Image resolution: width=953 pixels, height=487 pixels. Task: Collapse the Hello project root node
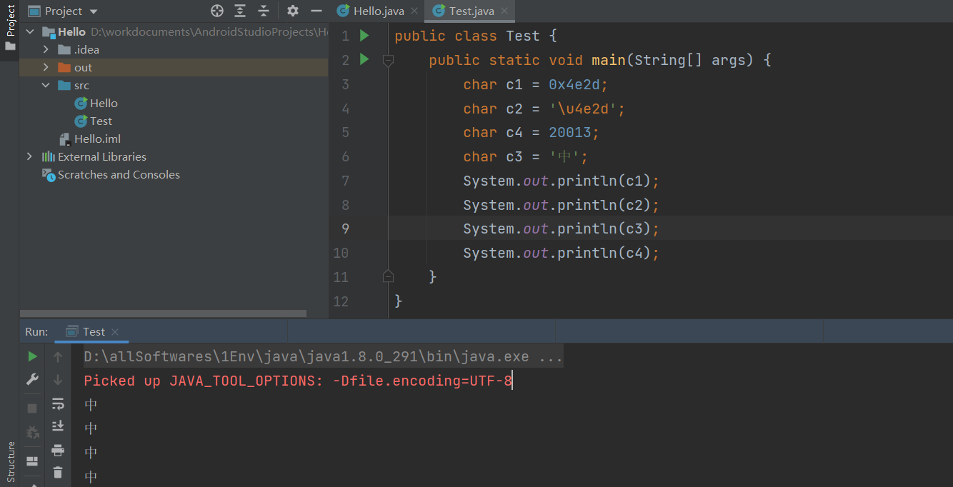pos(30,31)
